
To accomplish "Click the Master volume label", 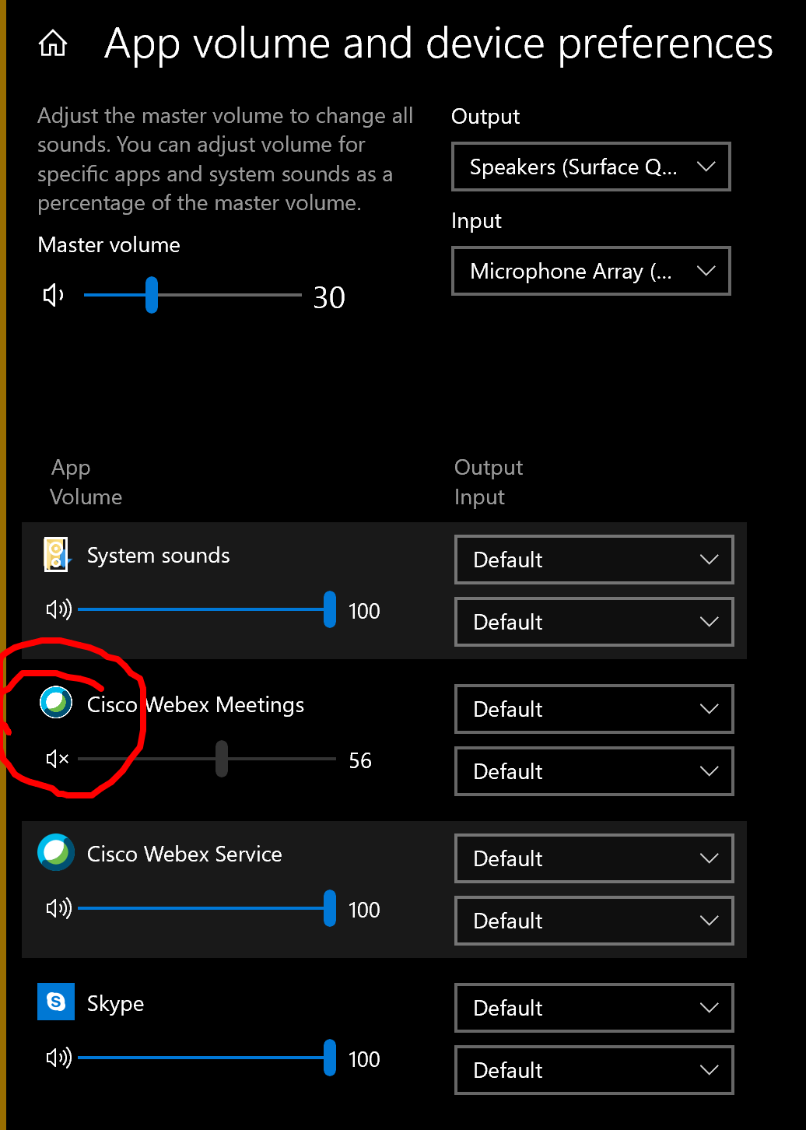I will point(109,245).
